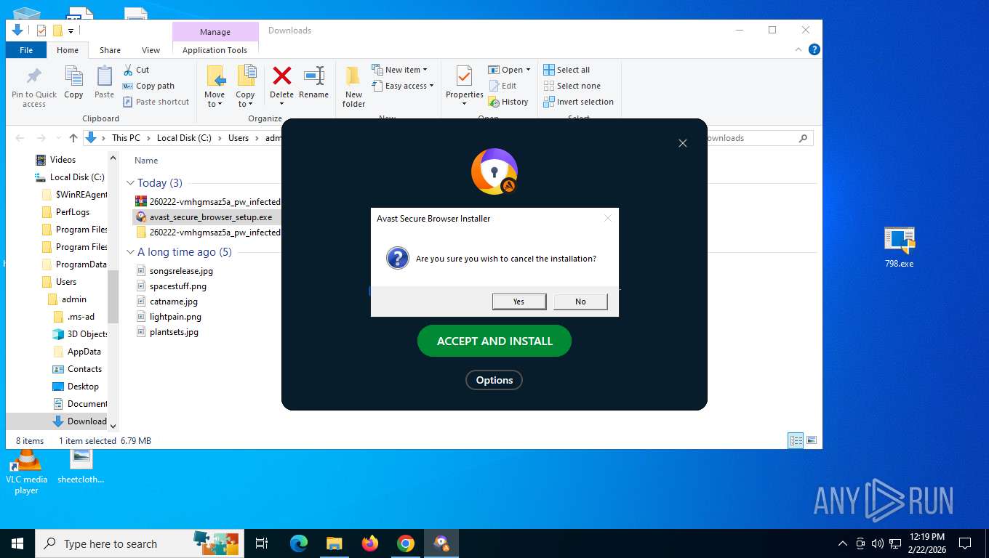This screenshot has height=558, width=989.
Task: Switch to large icons view in status bar
Action: [x=812, y=440]
